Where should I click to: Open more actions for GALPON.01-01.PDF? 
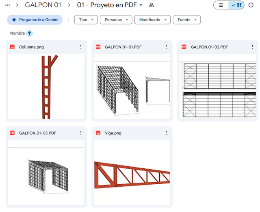167,47
